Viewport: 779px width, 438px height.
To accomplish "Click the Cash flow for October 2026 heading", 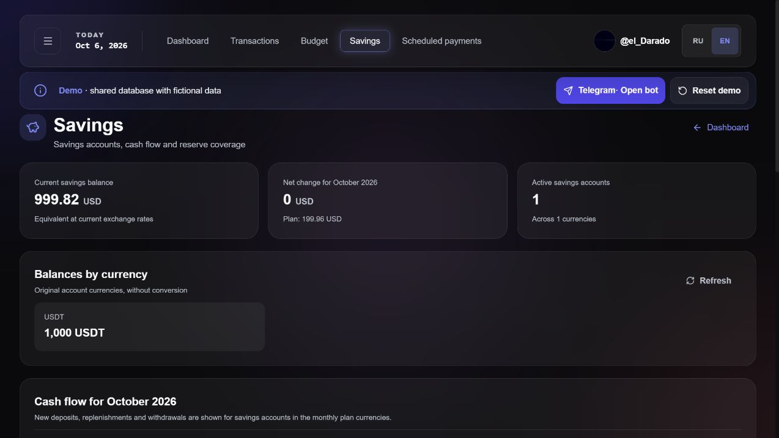I will click(x=105, y=401).
